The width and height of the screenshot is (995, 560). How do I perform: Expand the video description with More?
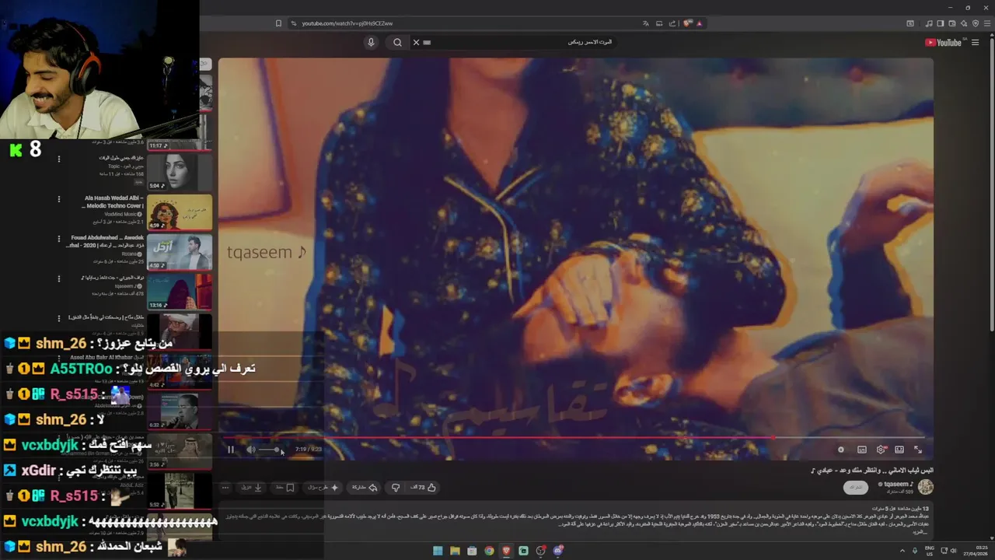point(921,532)
